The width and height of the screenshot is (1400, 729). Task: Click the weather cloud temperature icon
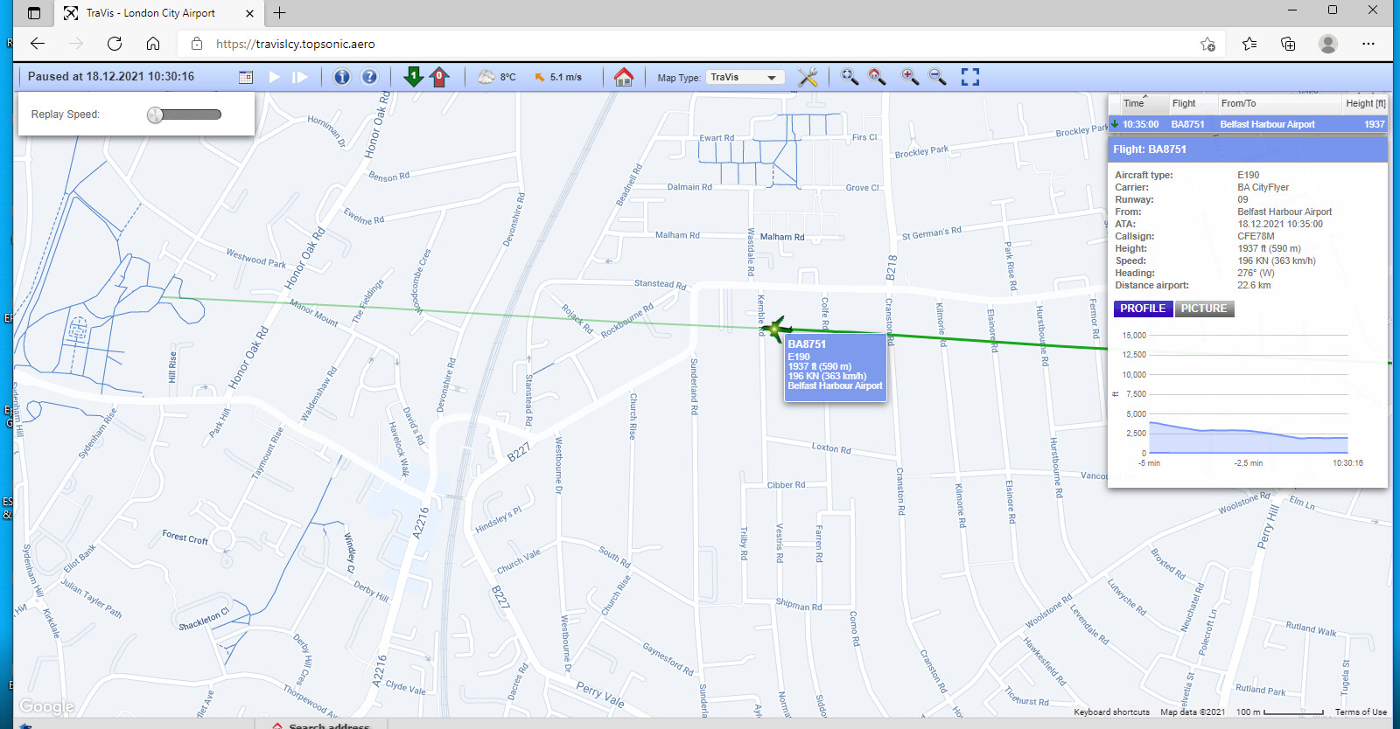pyautogui.click(x=486, y=77)
